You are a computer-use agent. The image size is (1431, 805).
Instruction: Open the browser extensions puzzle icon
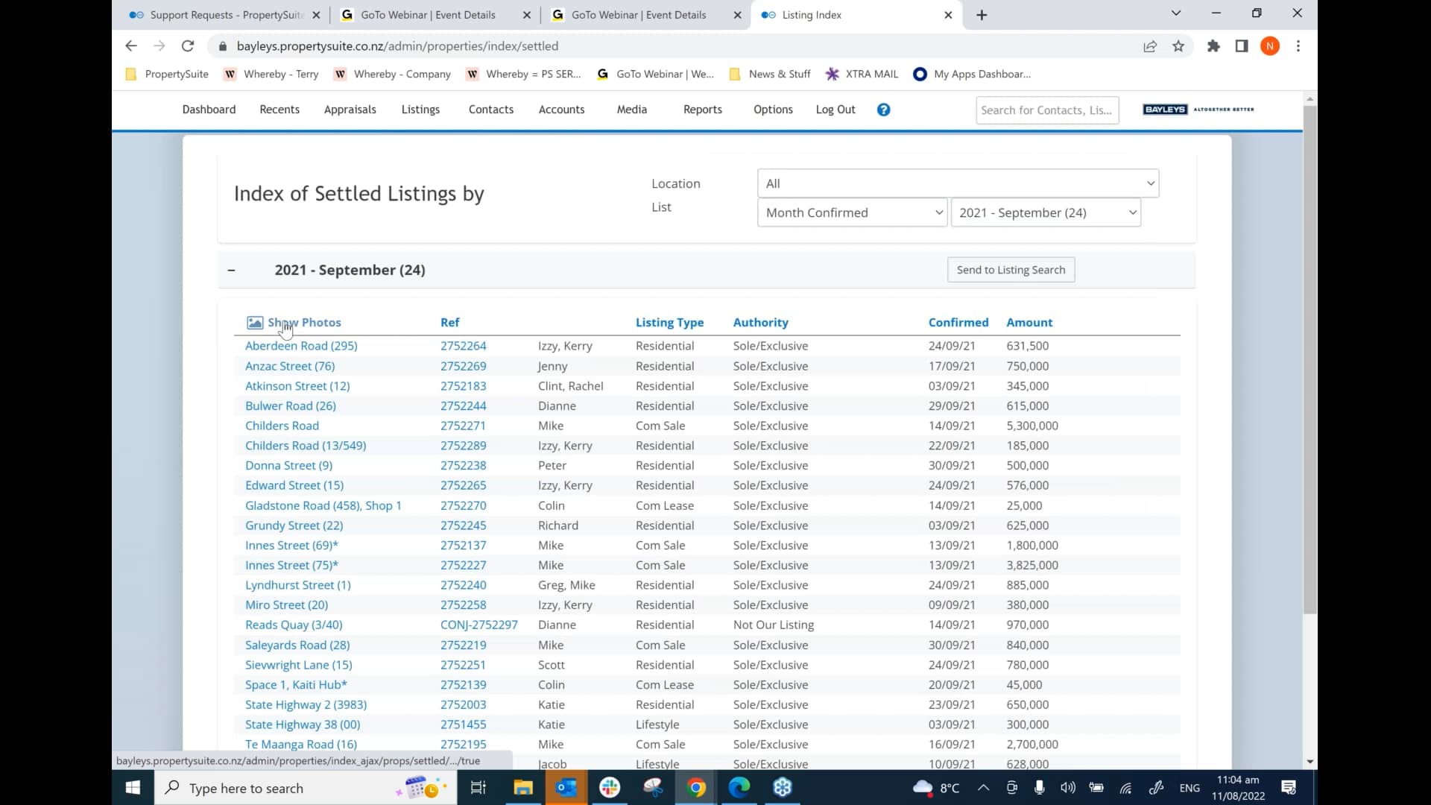[x=1213, y=46]
